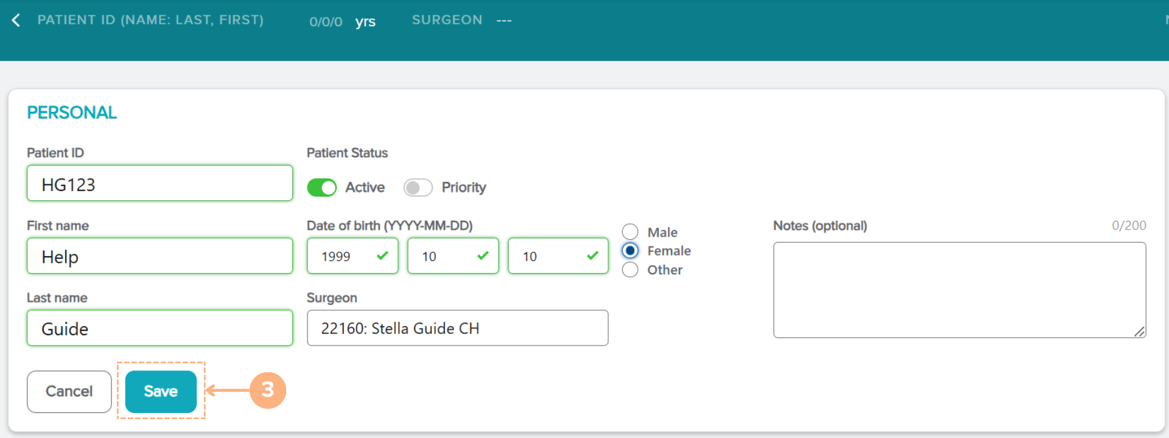Click the green checkmark in the month field
The image size is (1169, 438).
click(483, 255)
